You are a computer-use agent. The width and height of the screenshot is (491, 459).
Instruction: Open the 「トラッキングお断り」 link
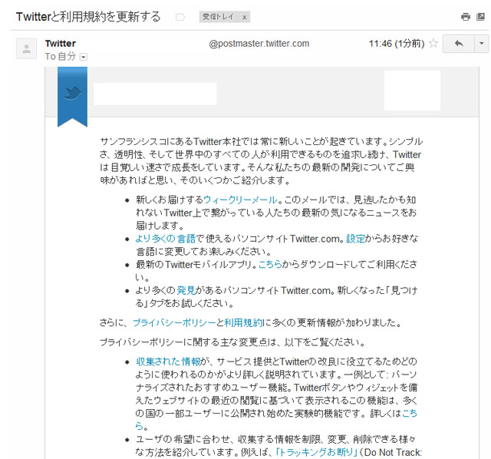(316, 452)
